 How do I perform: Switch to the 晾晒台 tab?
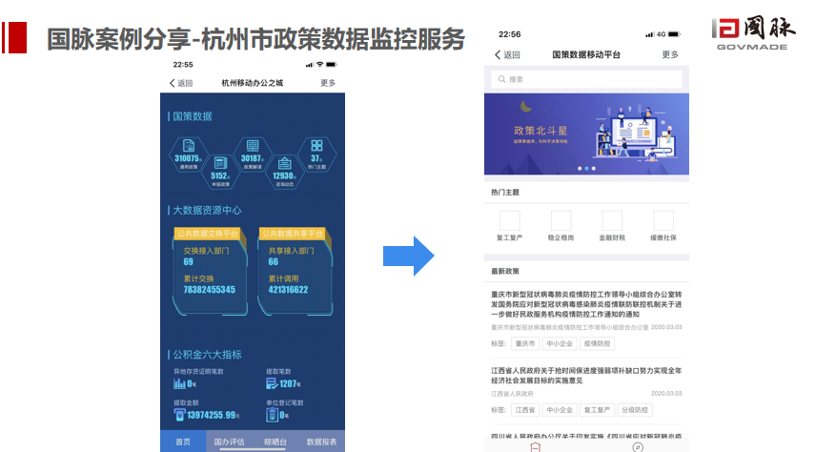[275, 442]
